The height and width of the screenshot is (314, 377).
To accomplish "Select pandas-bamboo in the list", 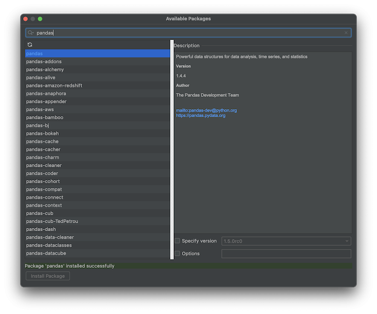I will click(x=97, y=117).
